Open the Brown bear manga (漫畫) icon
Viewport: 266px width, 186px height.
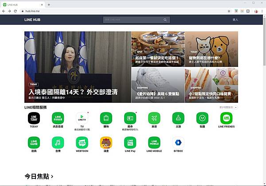point(106,143)
